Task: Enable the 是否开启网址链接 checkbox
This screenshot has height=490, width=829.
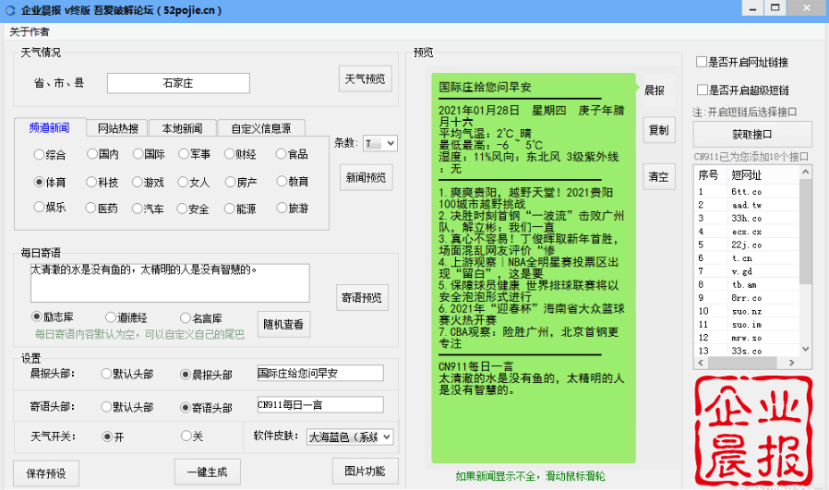Action: tap(702, 63)
